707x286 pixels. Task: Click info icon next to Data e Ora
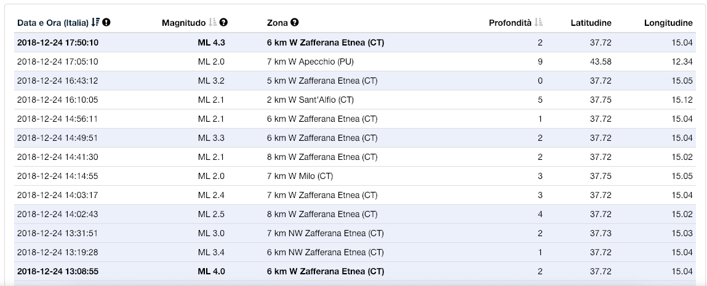click(106, 23)
